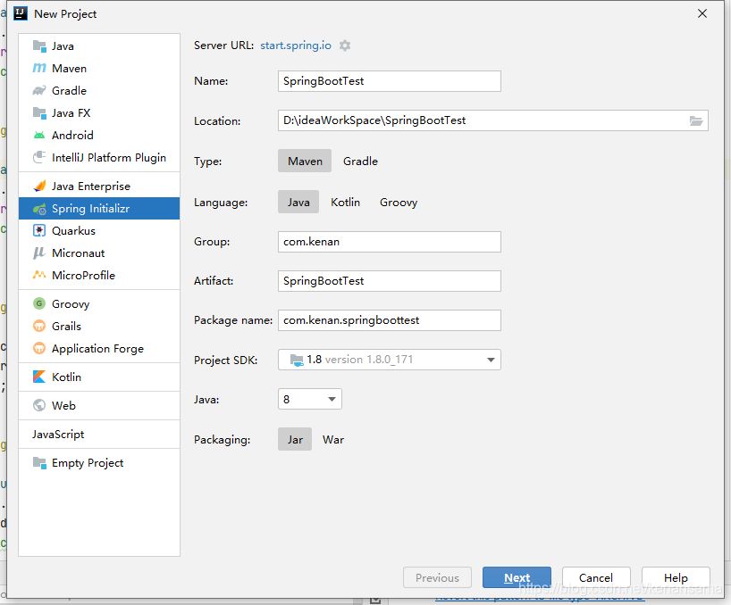Select Quarkus generator in the list
Viewport: 731px width, 605px height.
pyautogui.click(x=99, y=231)
